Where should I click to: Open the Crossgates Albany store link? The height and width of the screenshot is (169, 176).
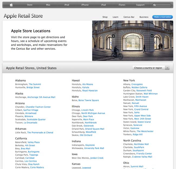[x=137, y=84]
